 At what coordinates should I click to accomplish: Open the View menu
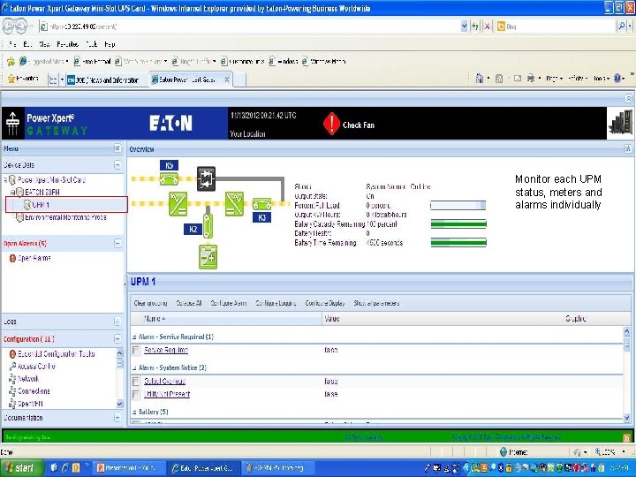(x=44, y=44)
